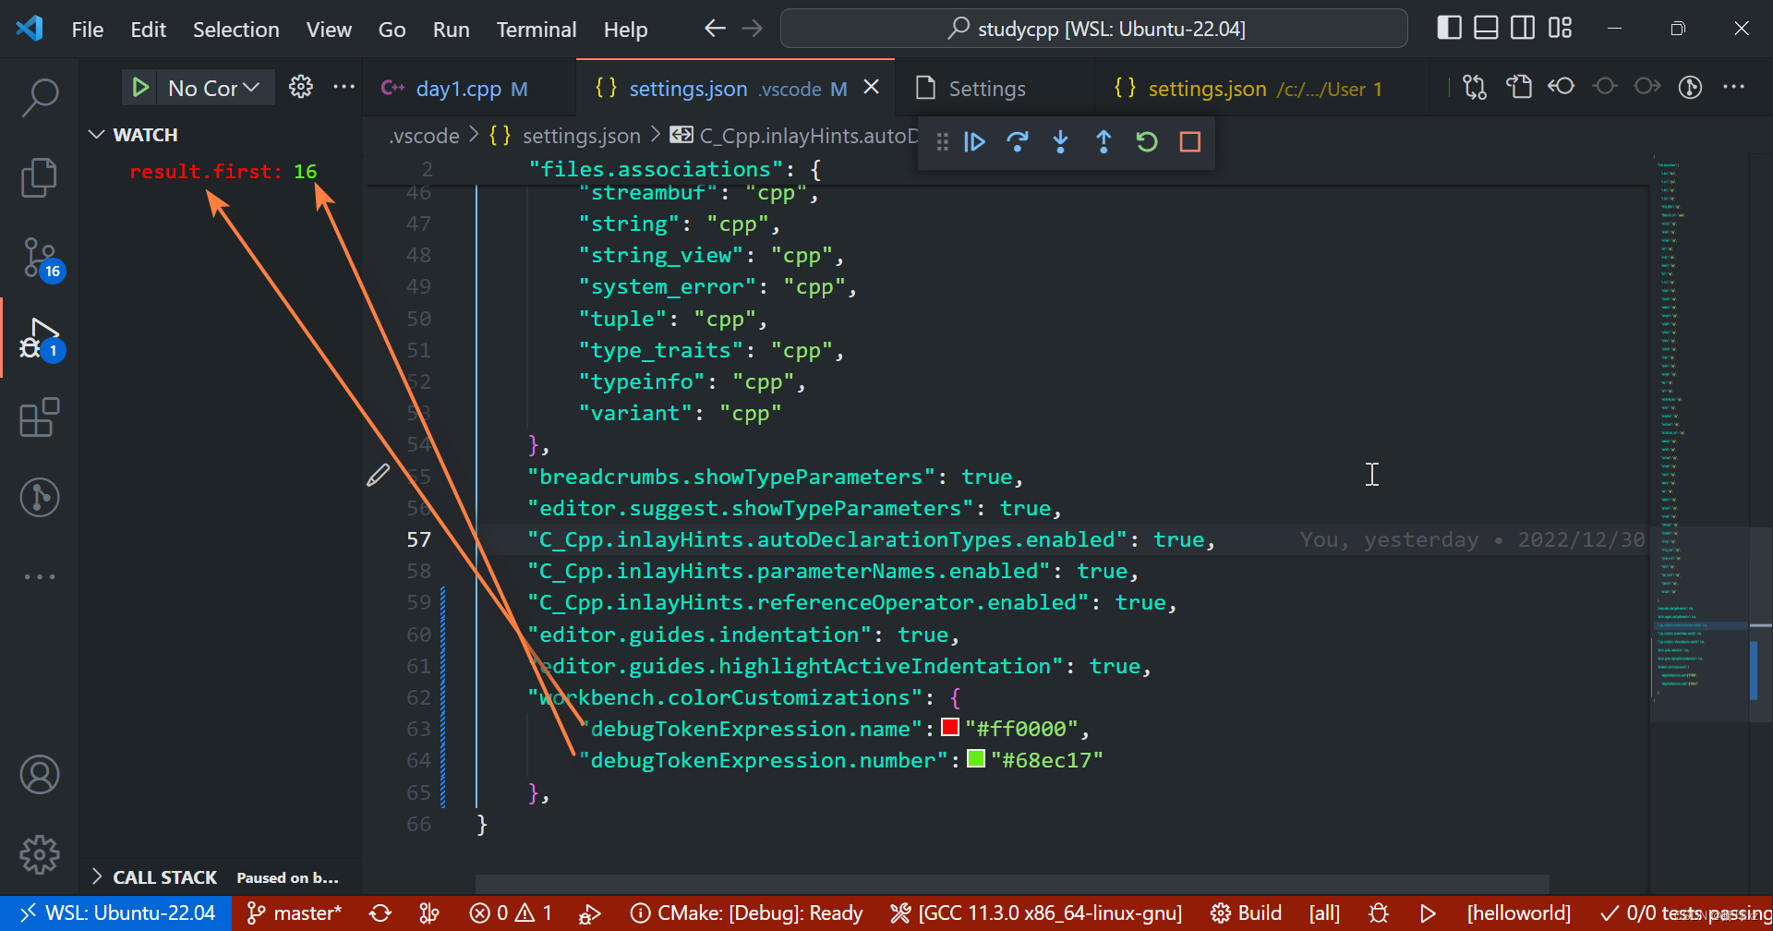The height and width of the screenshot is (931, 1773).
Task: Synchronize changes status bar icon
Action: [x=380, y=913]
